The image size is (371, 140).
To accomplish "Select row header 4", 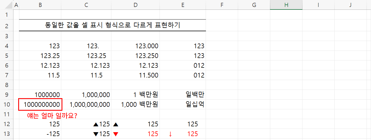I will click(x=6, y=46).
